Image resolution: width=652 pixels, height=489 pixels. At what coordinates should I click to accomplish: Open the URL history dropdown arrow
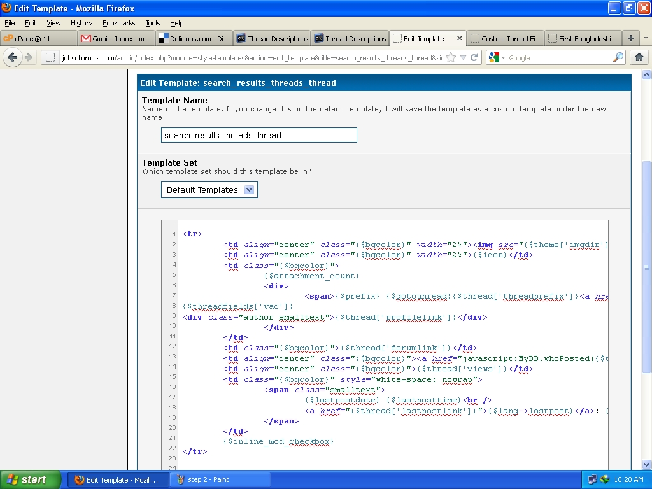pyautogui.click(x=463, y=58)
